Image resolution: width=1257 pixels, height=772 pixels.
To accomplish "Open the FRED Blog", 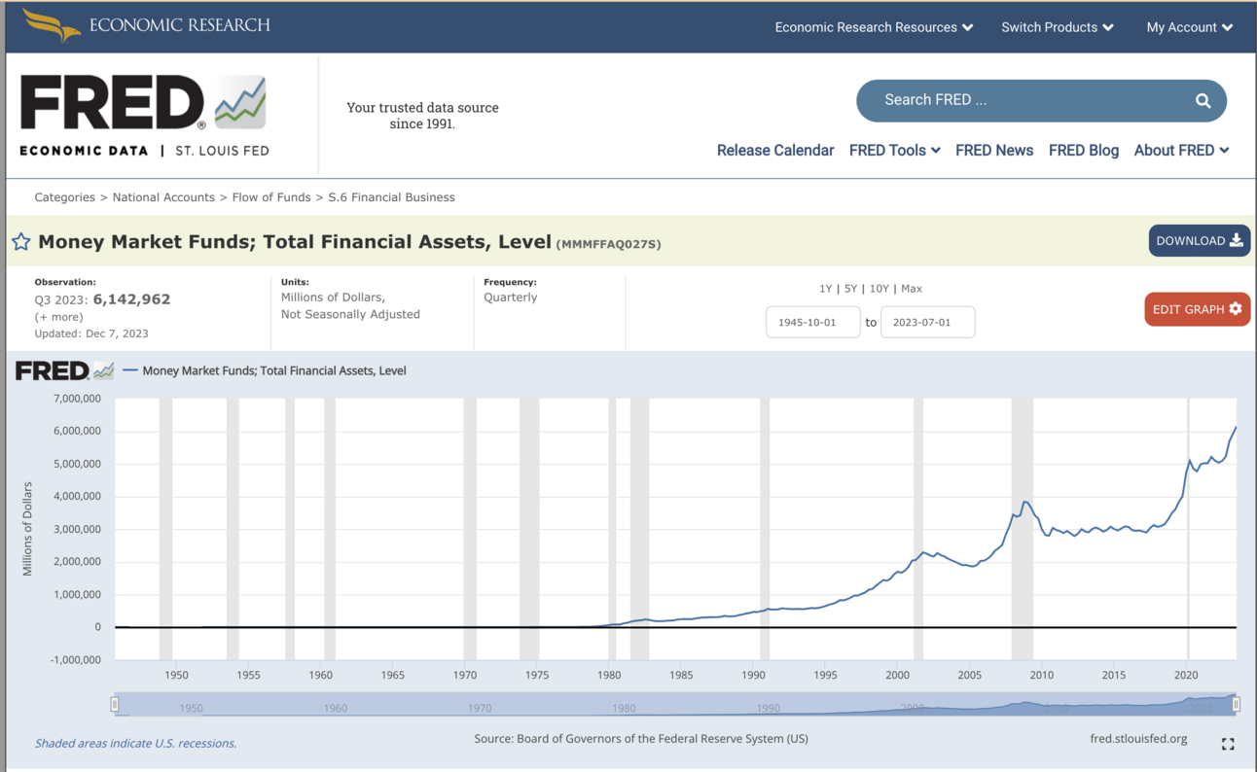I will click(1084, 150).
